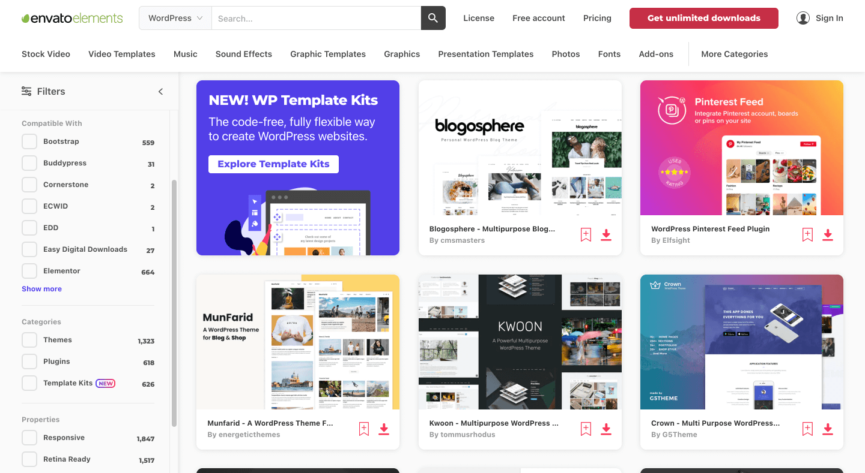Check the Themes category checkbox

(x=29, y=341)
